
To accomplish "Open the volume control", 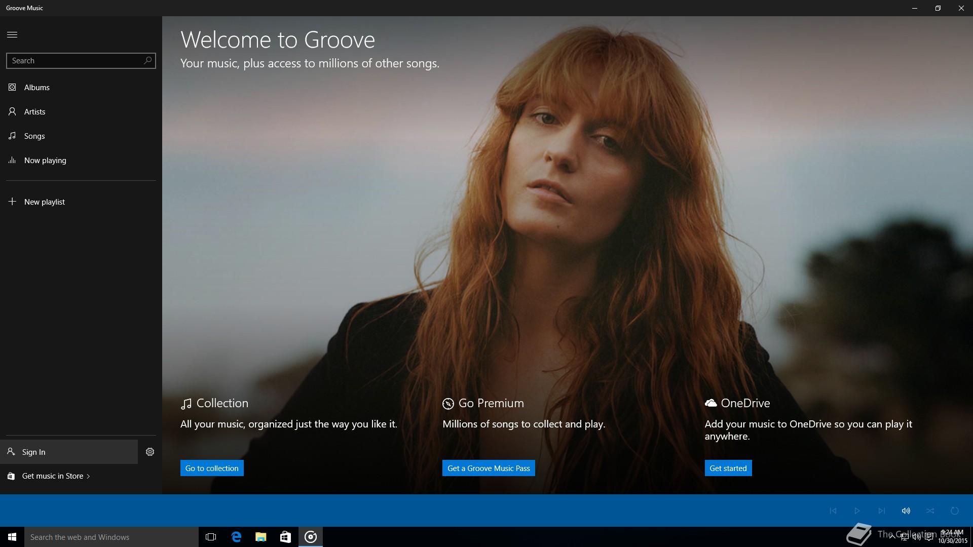I will [906, 511].
